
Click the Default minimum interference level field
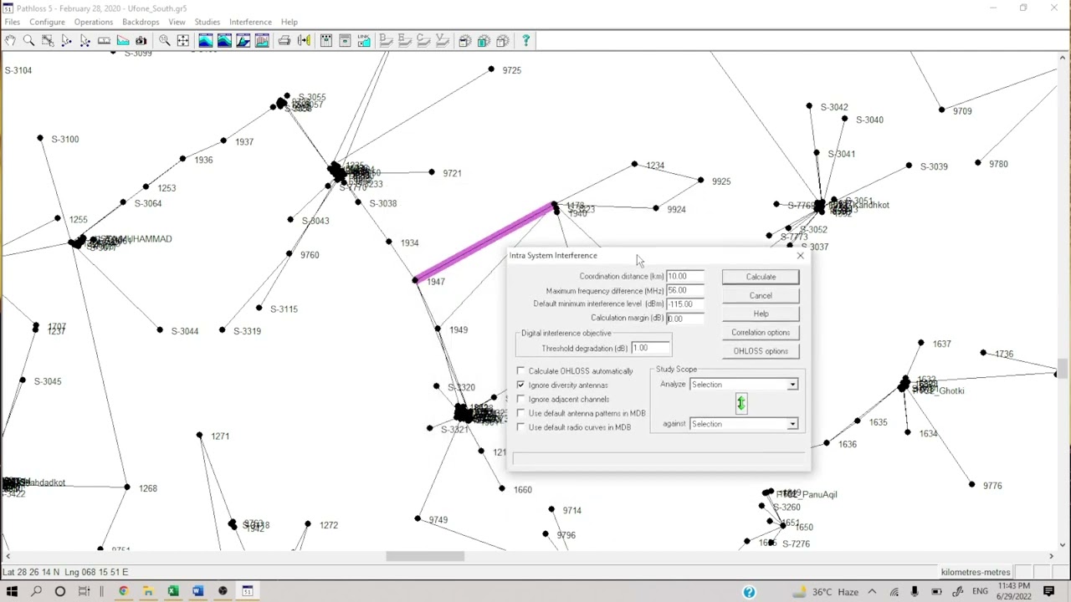click(x=684, y=304)
